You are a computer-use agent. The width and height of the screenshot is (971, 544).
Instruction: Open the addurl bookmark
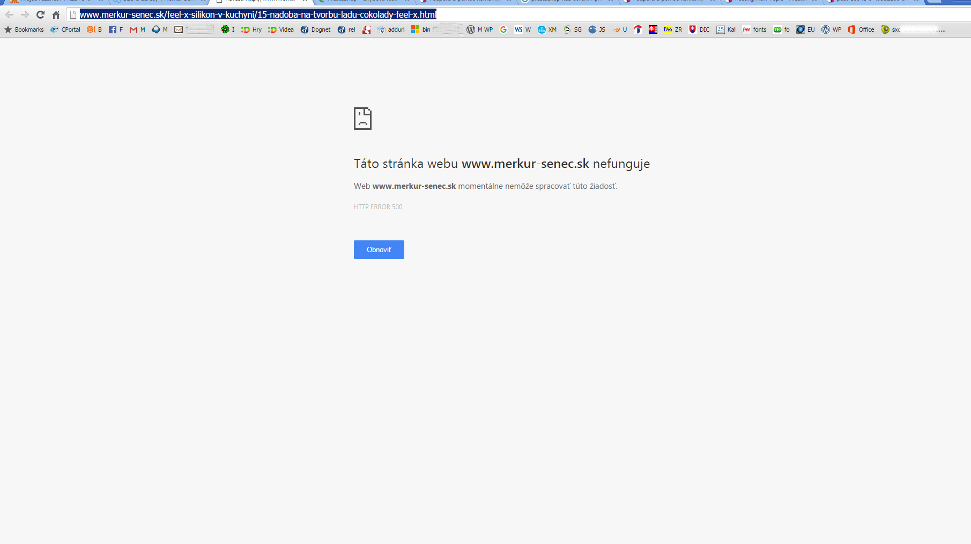coord(391,30)
